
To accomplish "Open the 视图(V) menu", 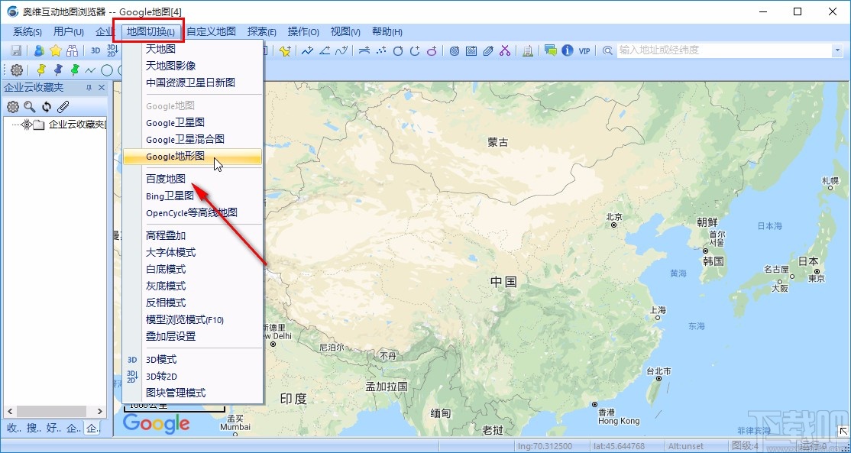I will pyautogui.click(x=346, y=32).
